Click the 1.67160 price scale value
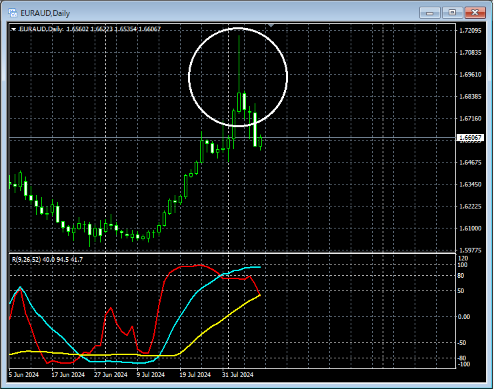The height and width of the screenshot is (389, 494). point(471,119)
